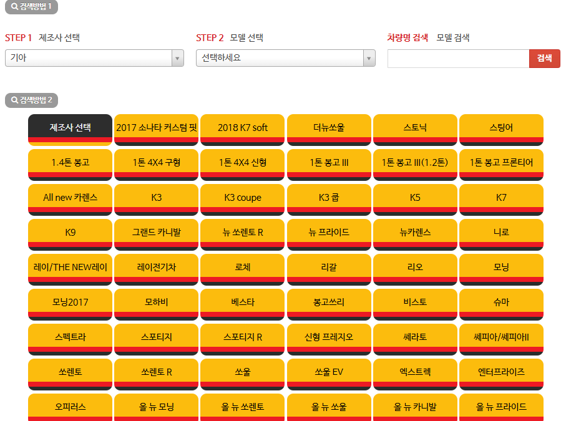This screenshot has width=561, height=421.
Task: Select 레이/THE NEW레이 model
Action: 70,269
